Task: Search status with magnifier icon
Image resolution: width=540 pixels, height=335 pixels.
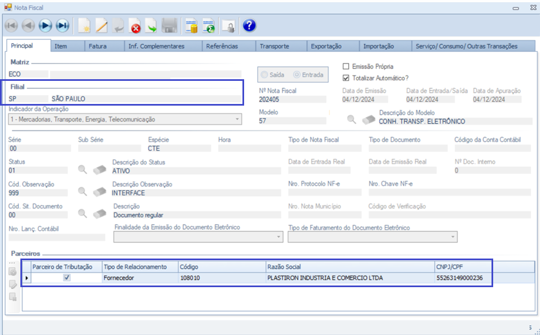Action: (83, 169)
